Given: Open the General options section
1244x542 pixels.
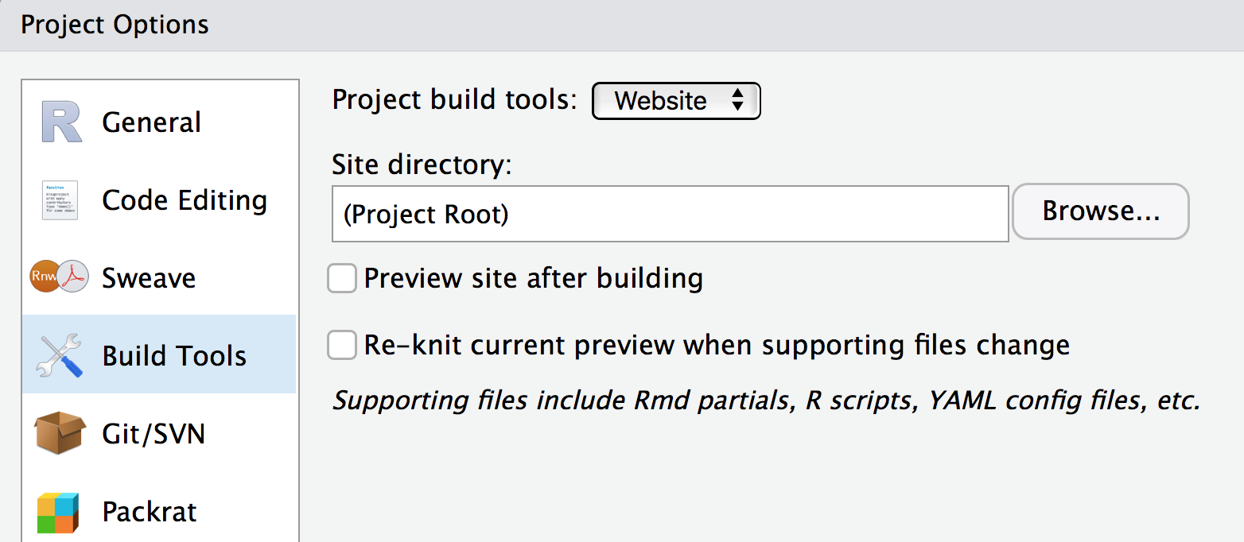Looking at the screenshot, I should click(151, 122).
